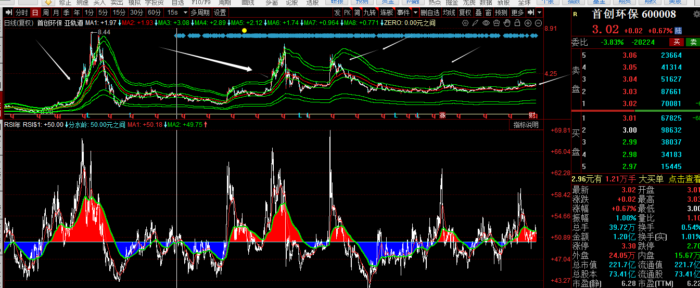Switch to 5分 five-minute chart
Screen dimensions: 700x288
click(103, 12)
